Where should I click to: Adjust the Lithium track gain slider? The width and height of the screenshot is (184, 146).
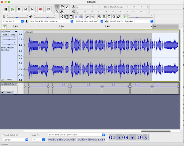tap(9, 39)
